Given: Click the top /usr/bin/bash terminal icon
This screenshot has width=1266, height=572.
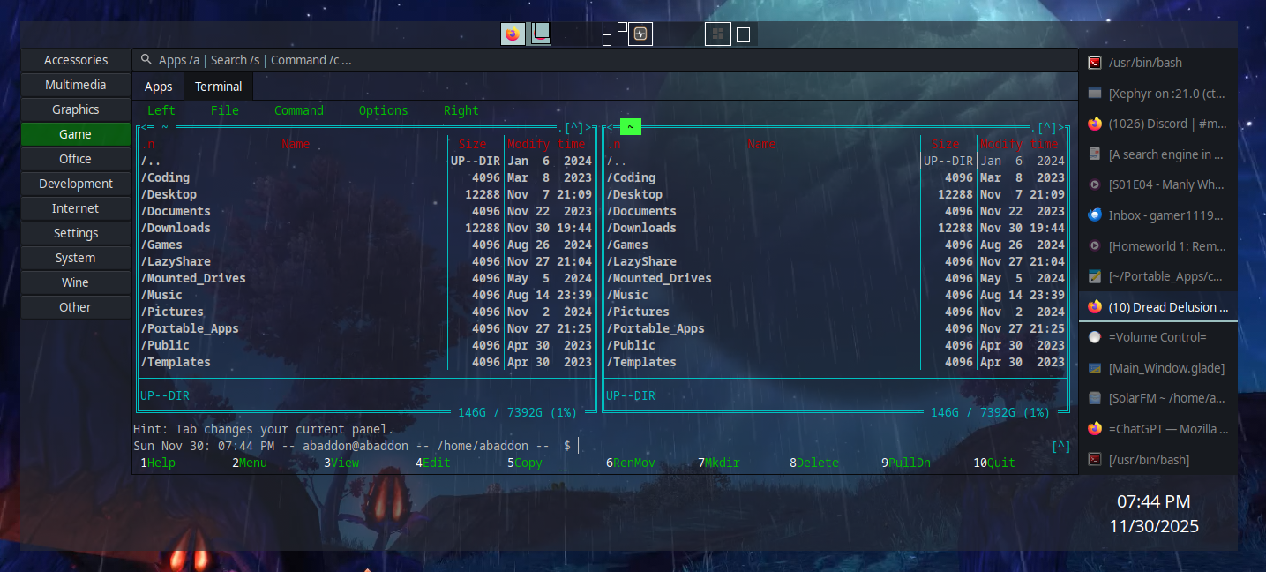Looking at the screenshot, I should (1097, 62).
